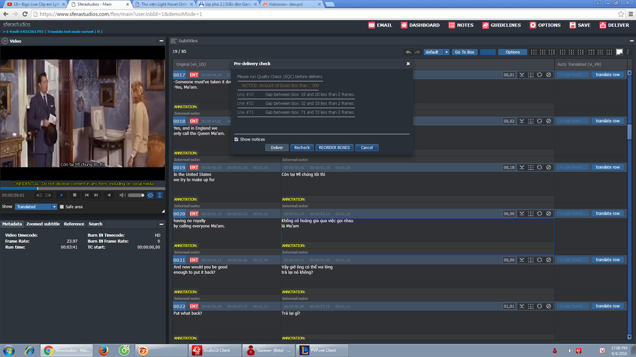This screenshot has width=636, height=357.
Task: Click the Recheck button in dialog
Action: pyautogui.click(x=302, y=148)
